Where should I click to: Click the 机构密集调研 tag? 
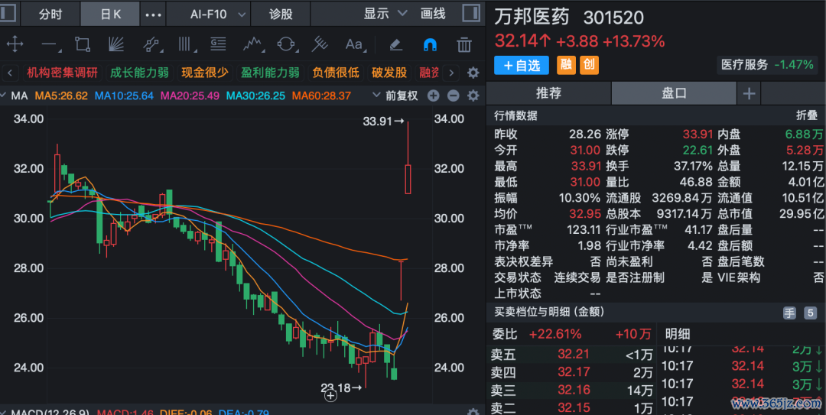tap(62, 73)
